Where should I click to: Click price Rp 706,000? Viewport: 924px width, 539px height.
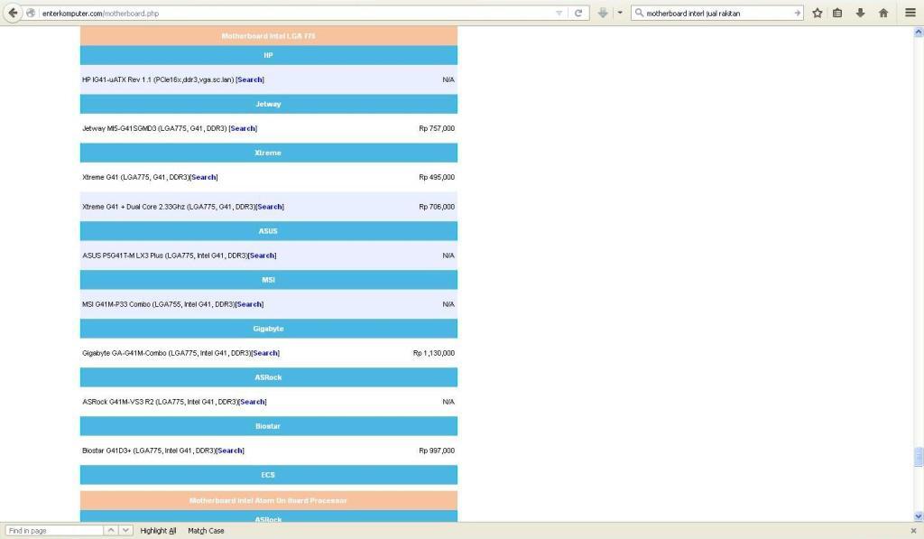click(x=437, y=207)
